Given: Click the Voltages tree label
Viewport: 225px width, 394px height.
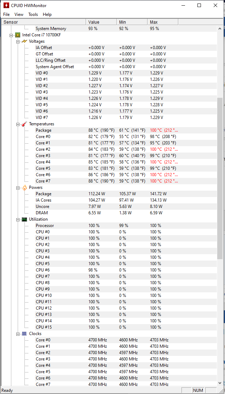Looking at the screenshot, I should click(37, 41).
